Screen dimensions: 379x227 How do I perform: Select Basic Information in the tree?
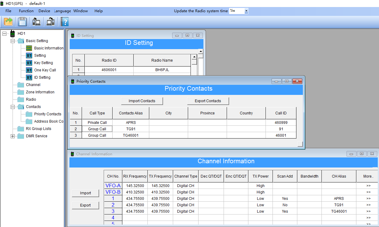coord(49,48)
